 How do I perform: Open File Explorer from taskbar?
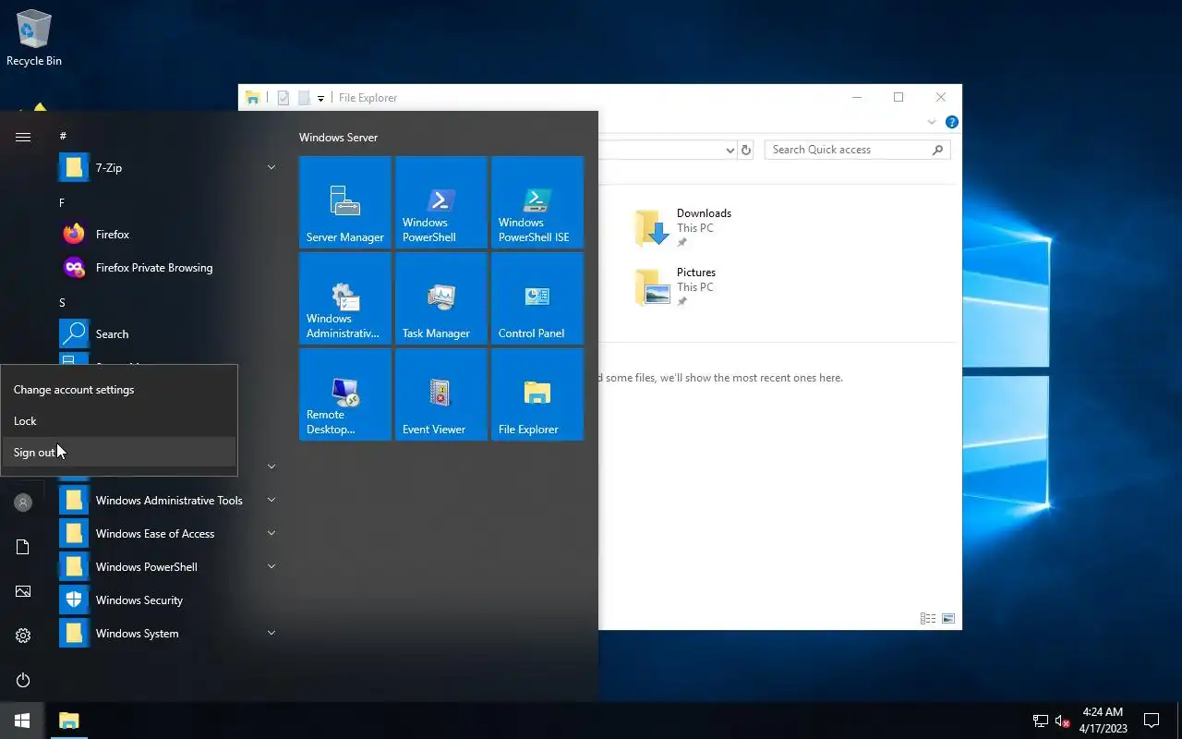coord(68,721)
